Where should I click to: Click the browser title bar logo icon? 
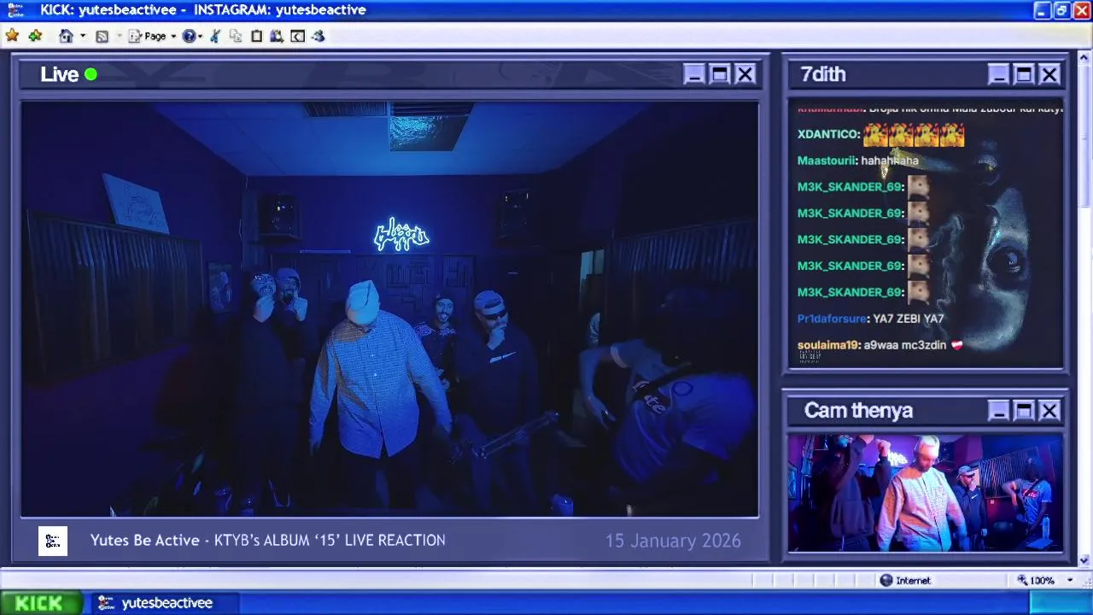[15, 10]
